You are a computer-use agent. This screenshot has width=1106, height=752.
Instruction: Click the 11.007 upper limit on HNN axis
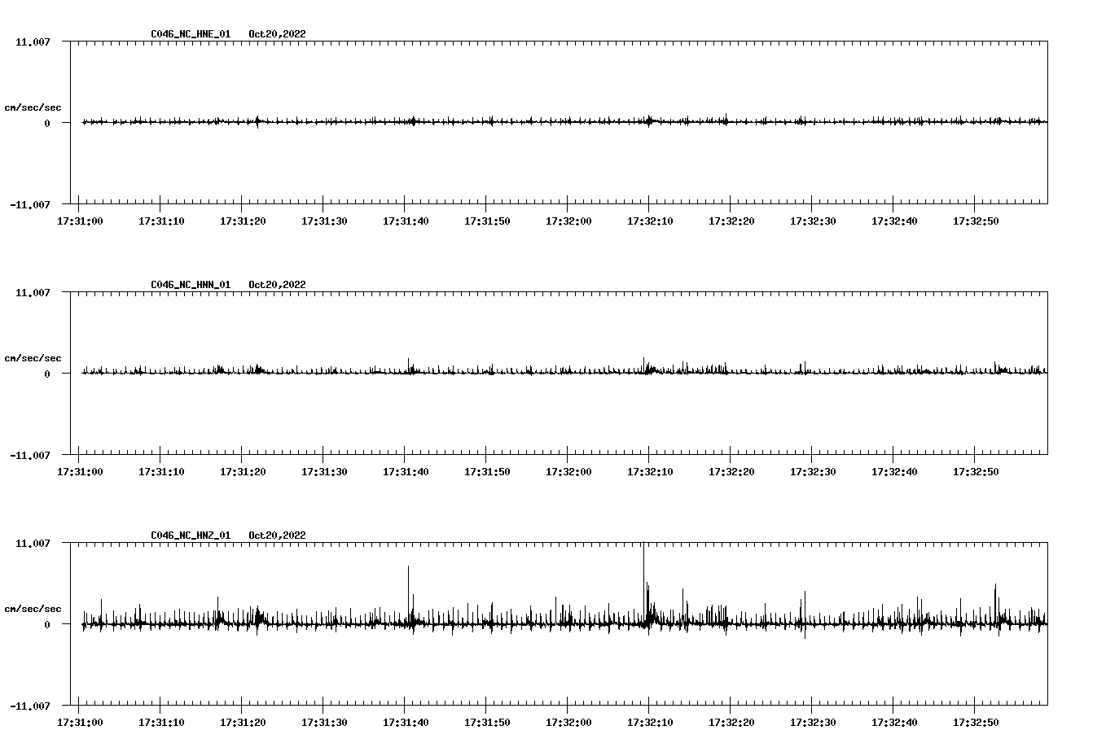33,292
